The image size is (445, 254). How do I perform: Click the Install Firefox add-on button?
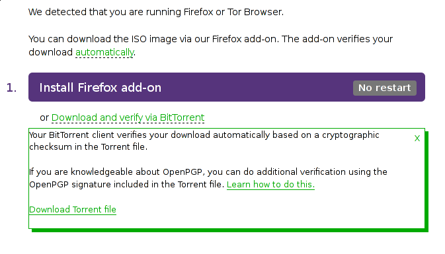pyautogui.click(x=227, y=87)
